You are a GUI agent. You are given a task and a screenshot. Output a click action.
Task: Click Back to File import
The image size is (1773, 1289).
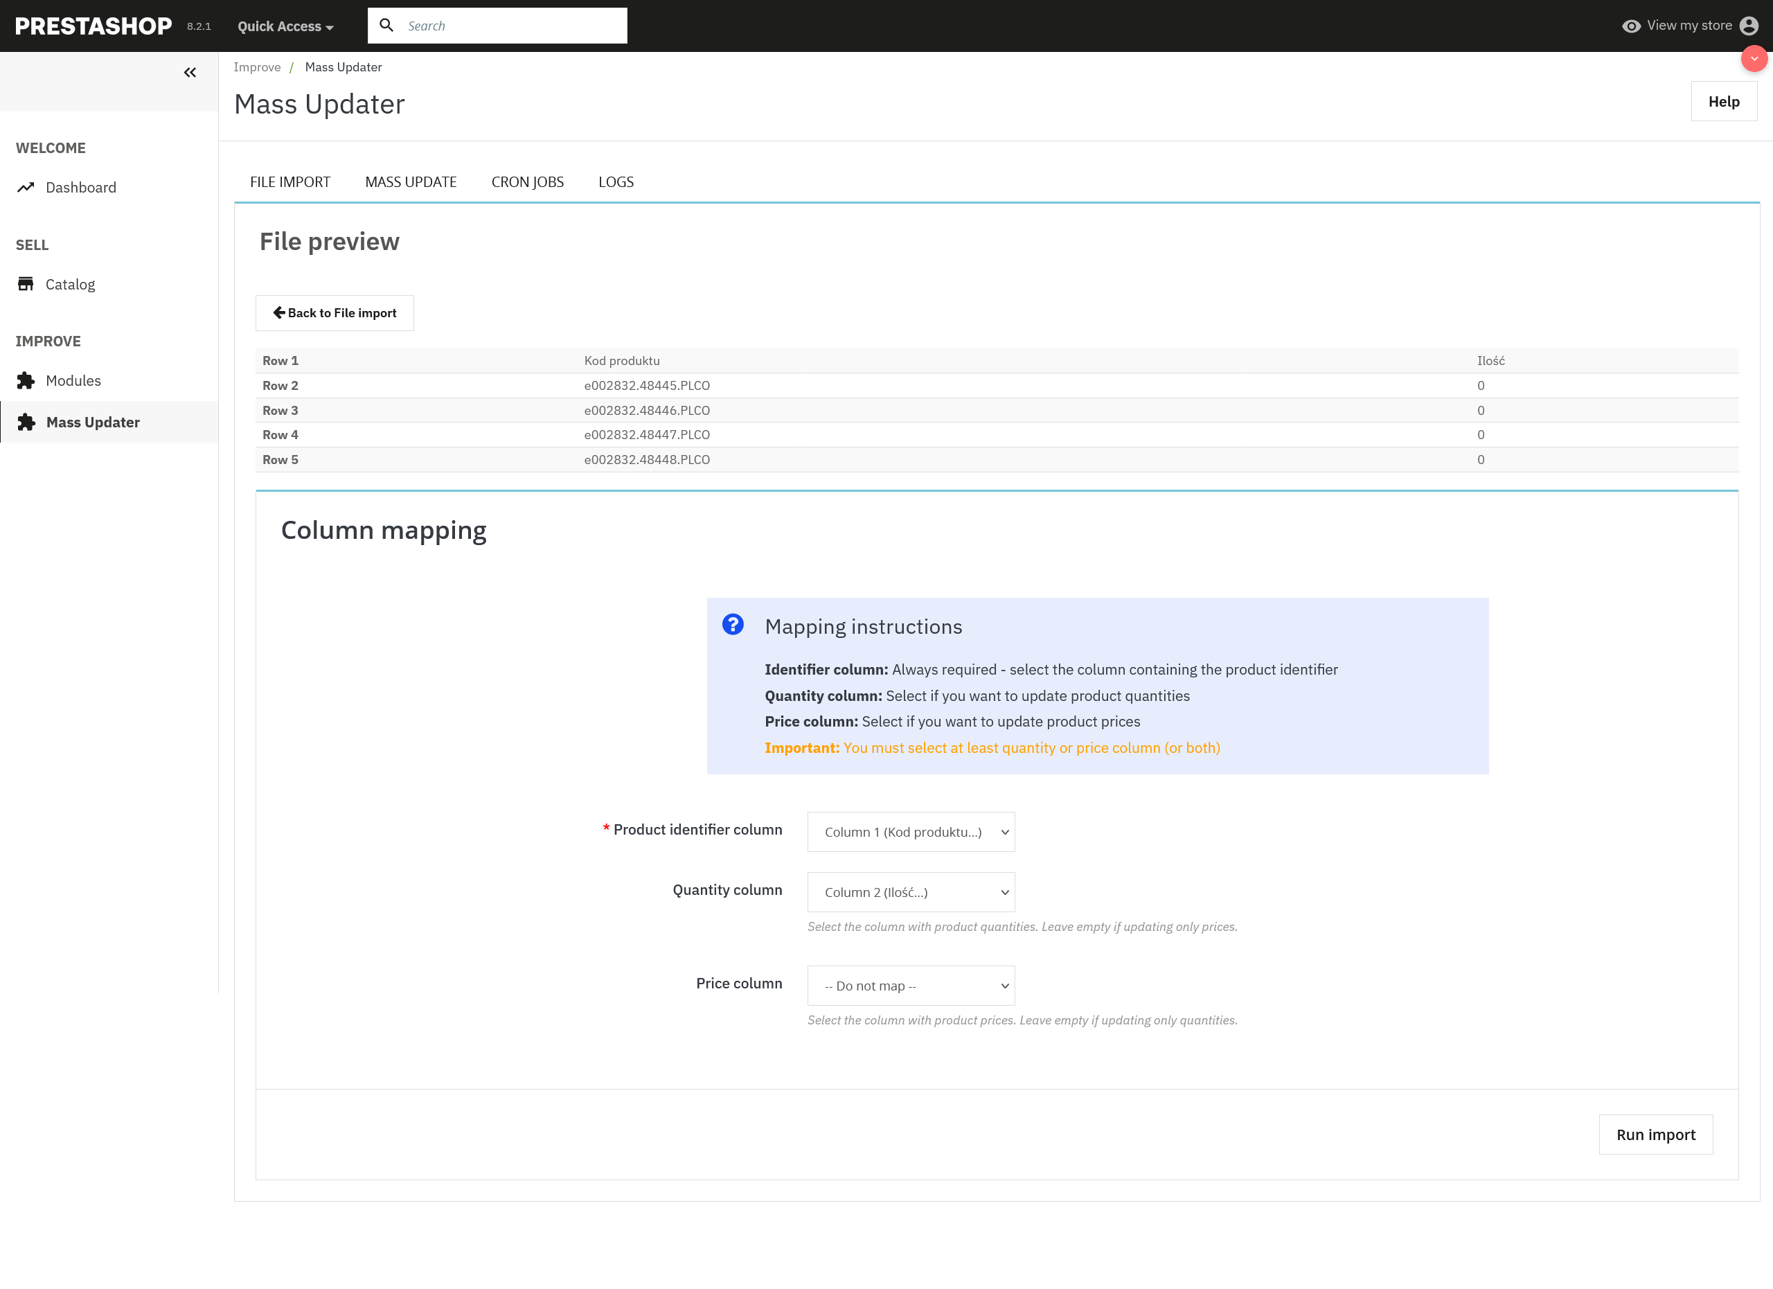coord(334,312)
